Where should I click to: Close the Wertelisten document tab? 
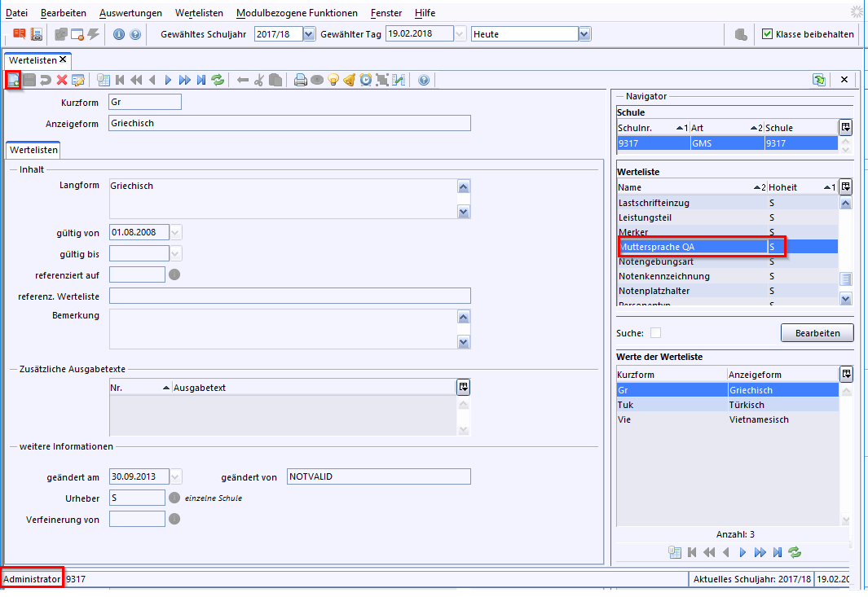[x=63, y=59]
